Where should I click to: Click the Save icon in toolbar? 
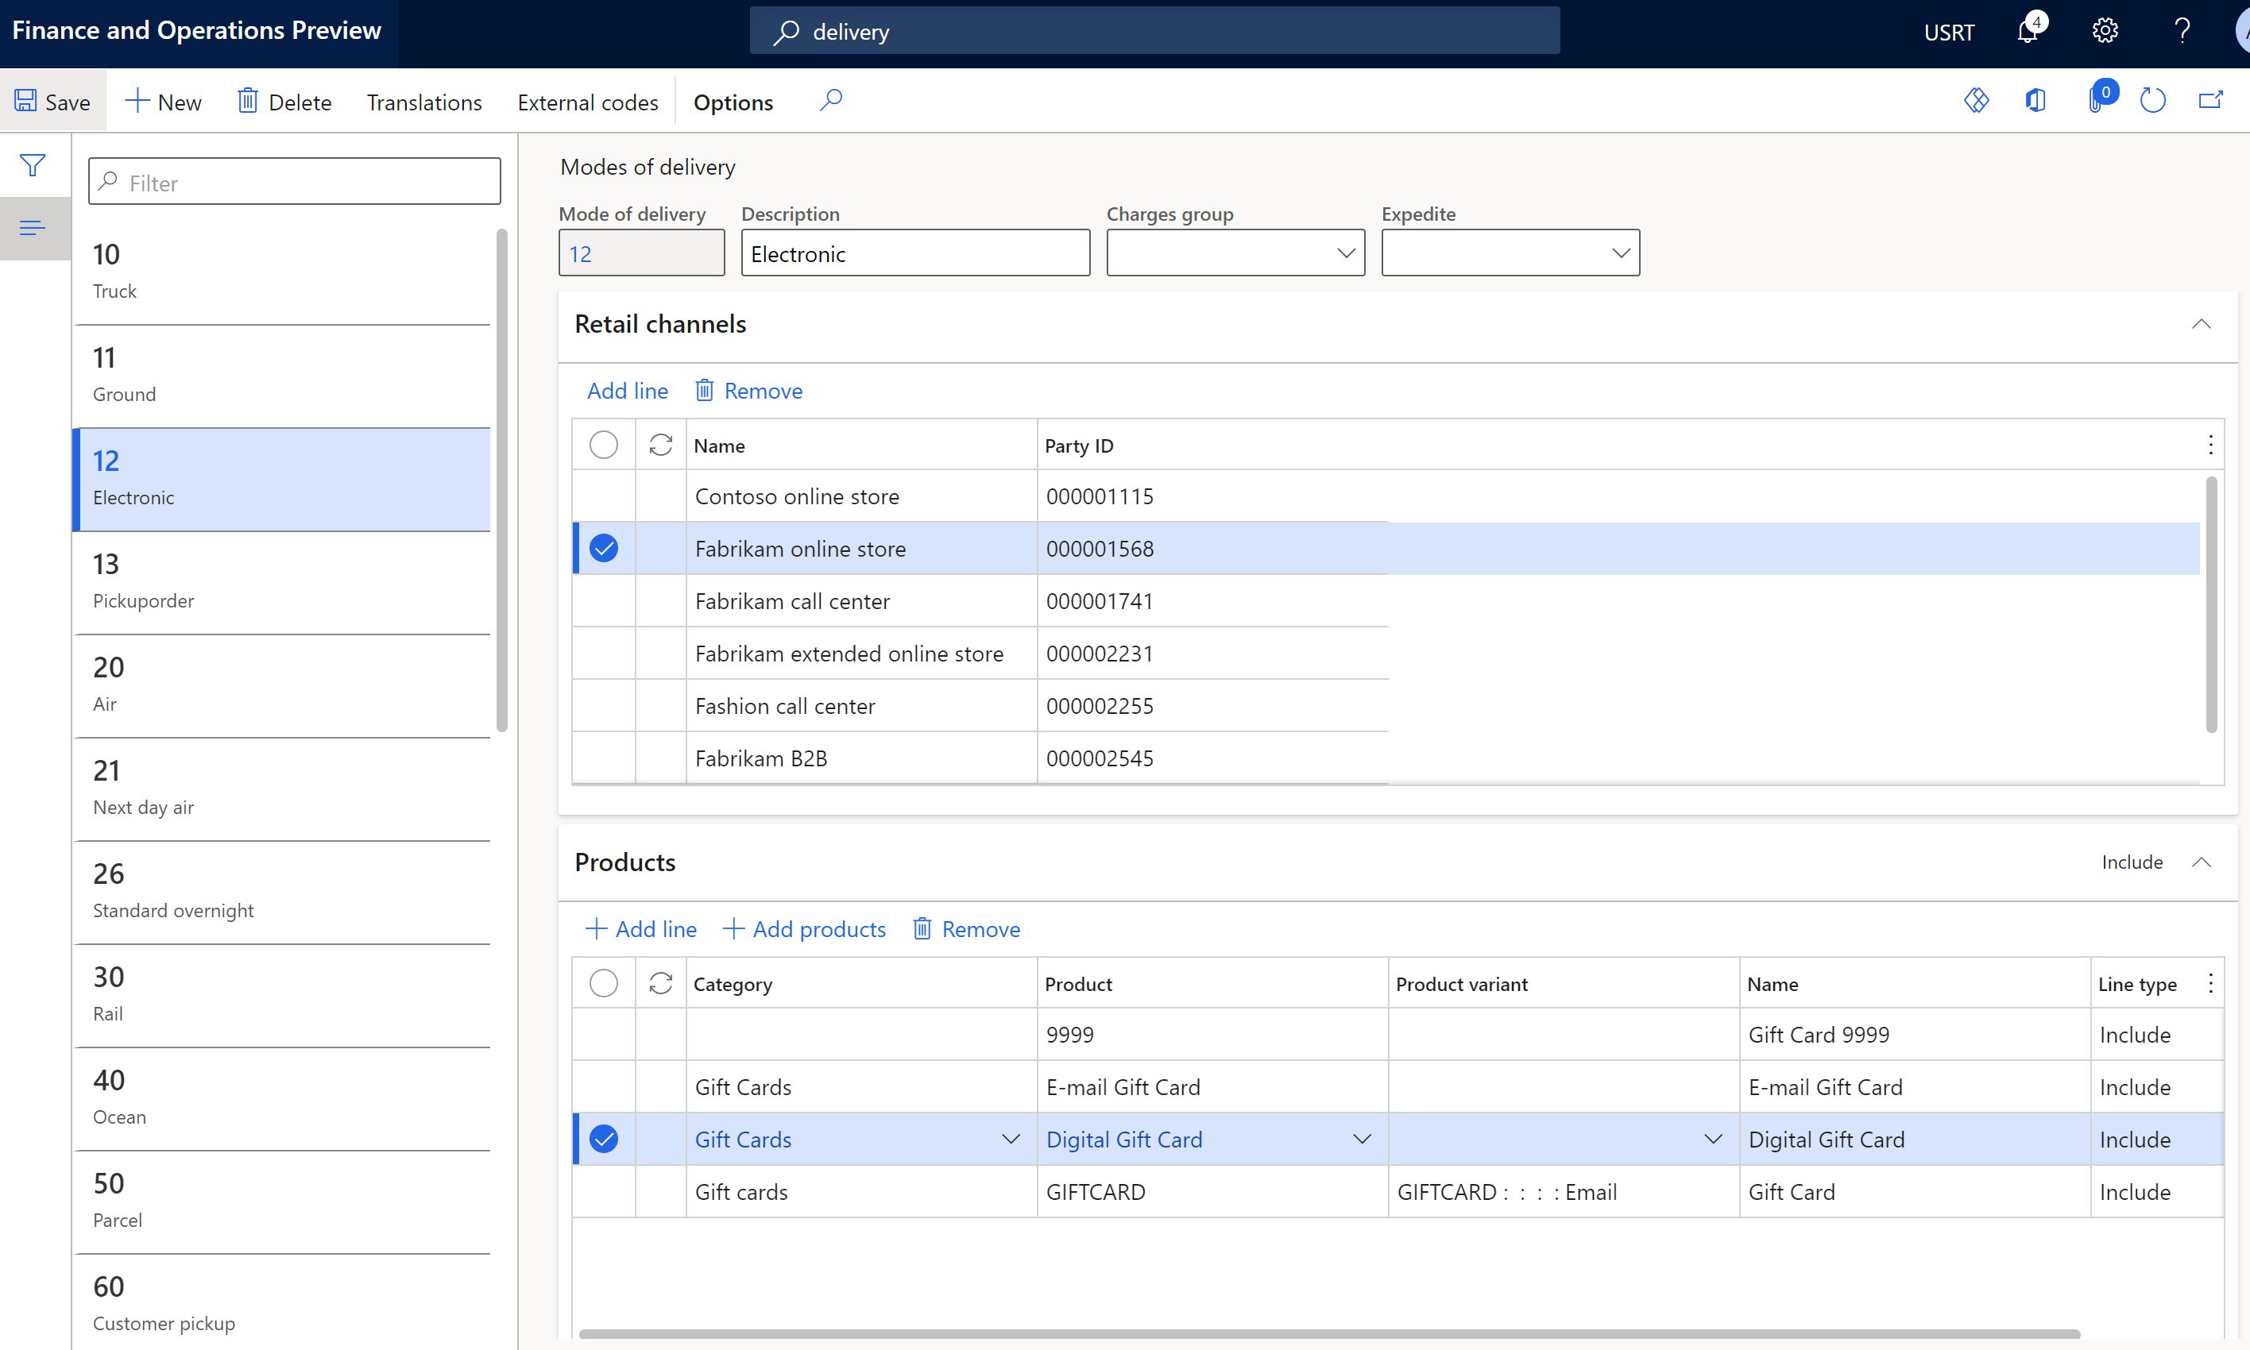click(x=27, y=102)
